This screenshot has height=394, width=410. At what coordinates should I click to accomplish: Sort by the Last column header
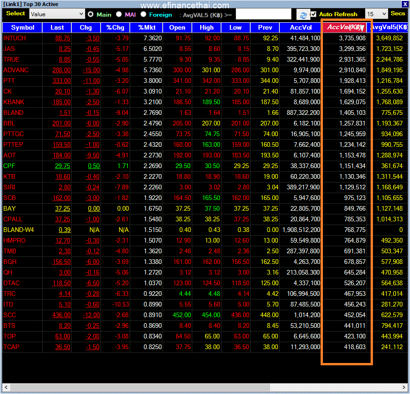[x=57, y=27]
